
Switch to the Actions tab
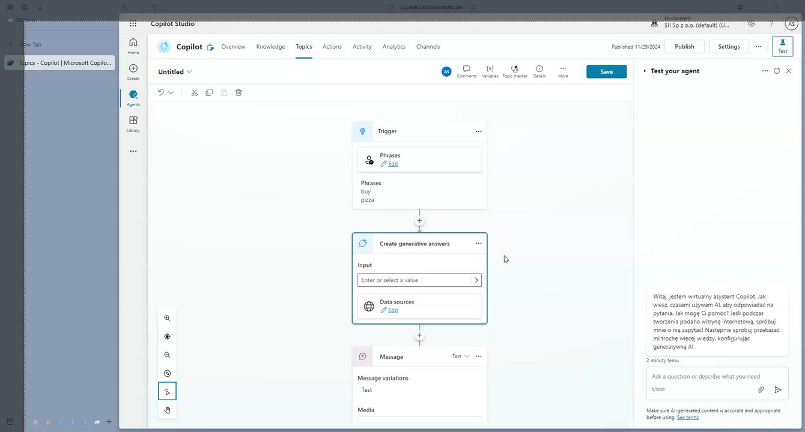coord(332,46)
